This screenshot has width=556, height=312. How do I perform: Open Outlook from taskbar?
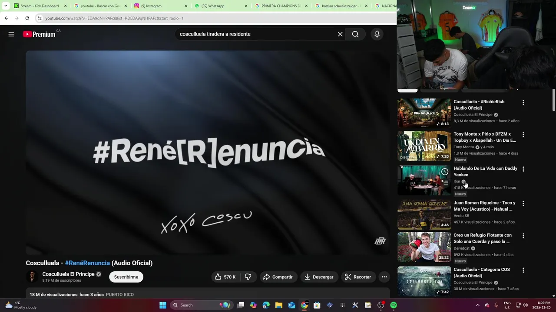point(291,305)
